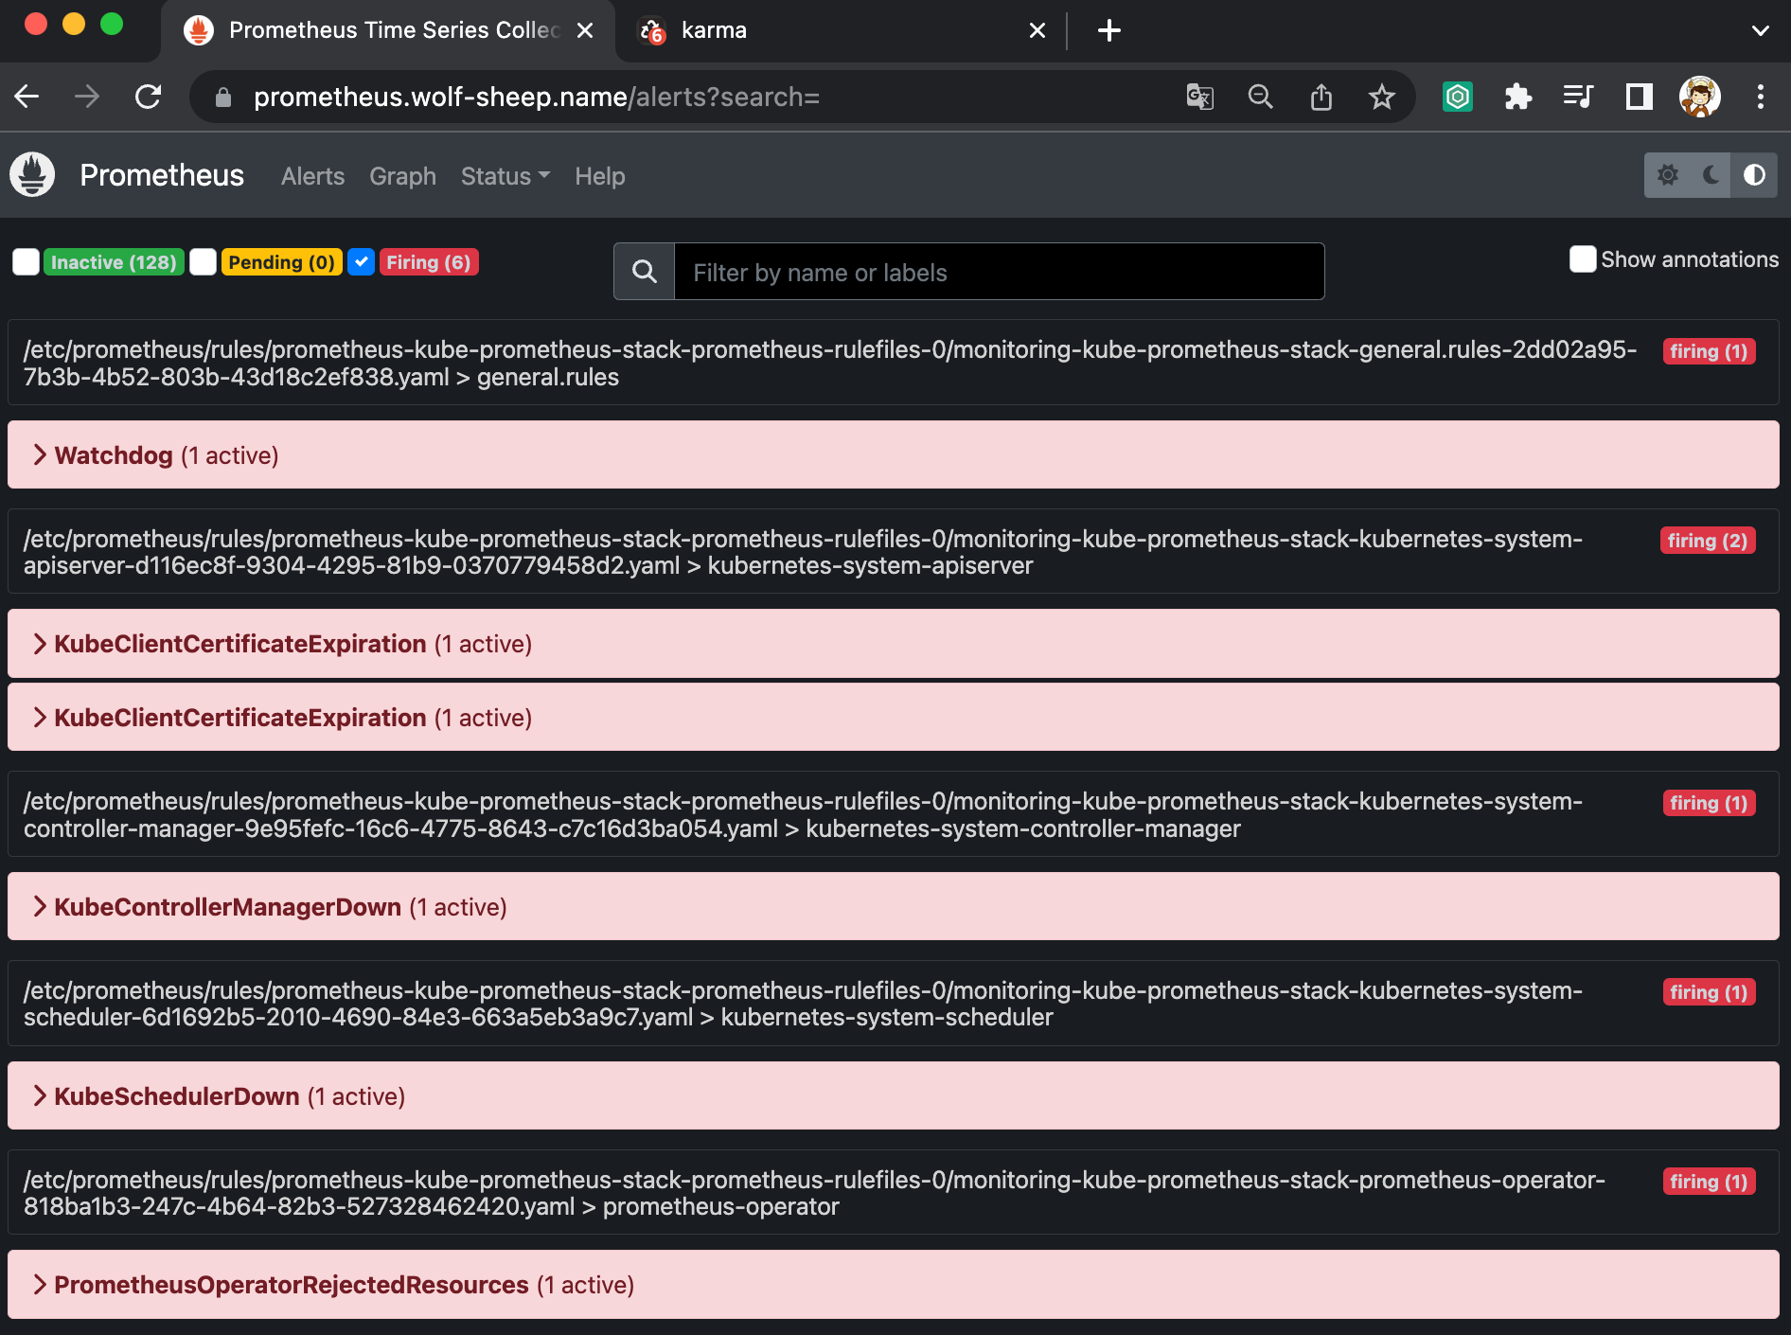Viewport: 1791px width, 1335px height.
Task: Click the kubernetes-system-scheduler rule file path
Action: point(803,1004)
